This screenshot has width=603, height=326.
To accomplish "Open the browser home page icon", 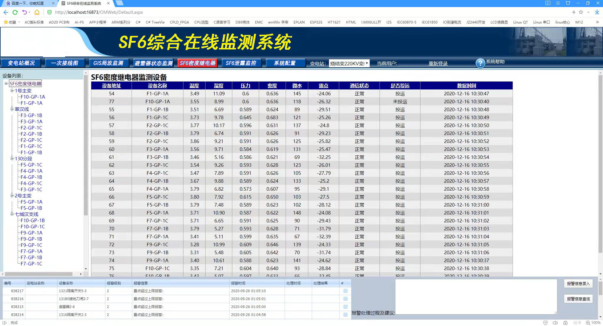I will pyautogui.click(x=37, y=12).
